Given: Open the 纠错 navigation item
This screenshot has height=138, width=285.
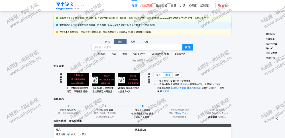Looking at the screenshot, I should coord(182,5).
